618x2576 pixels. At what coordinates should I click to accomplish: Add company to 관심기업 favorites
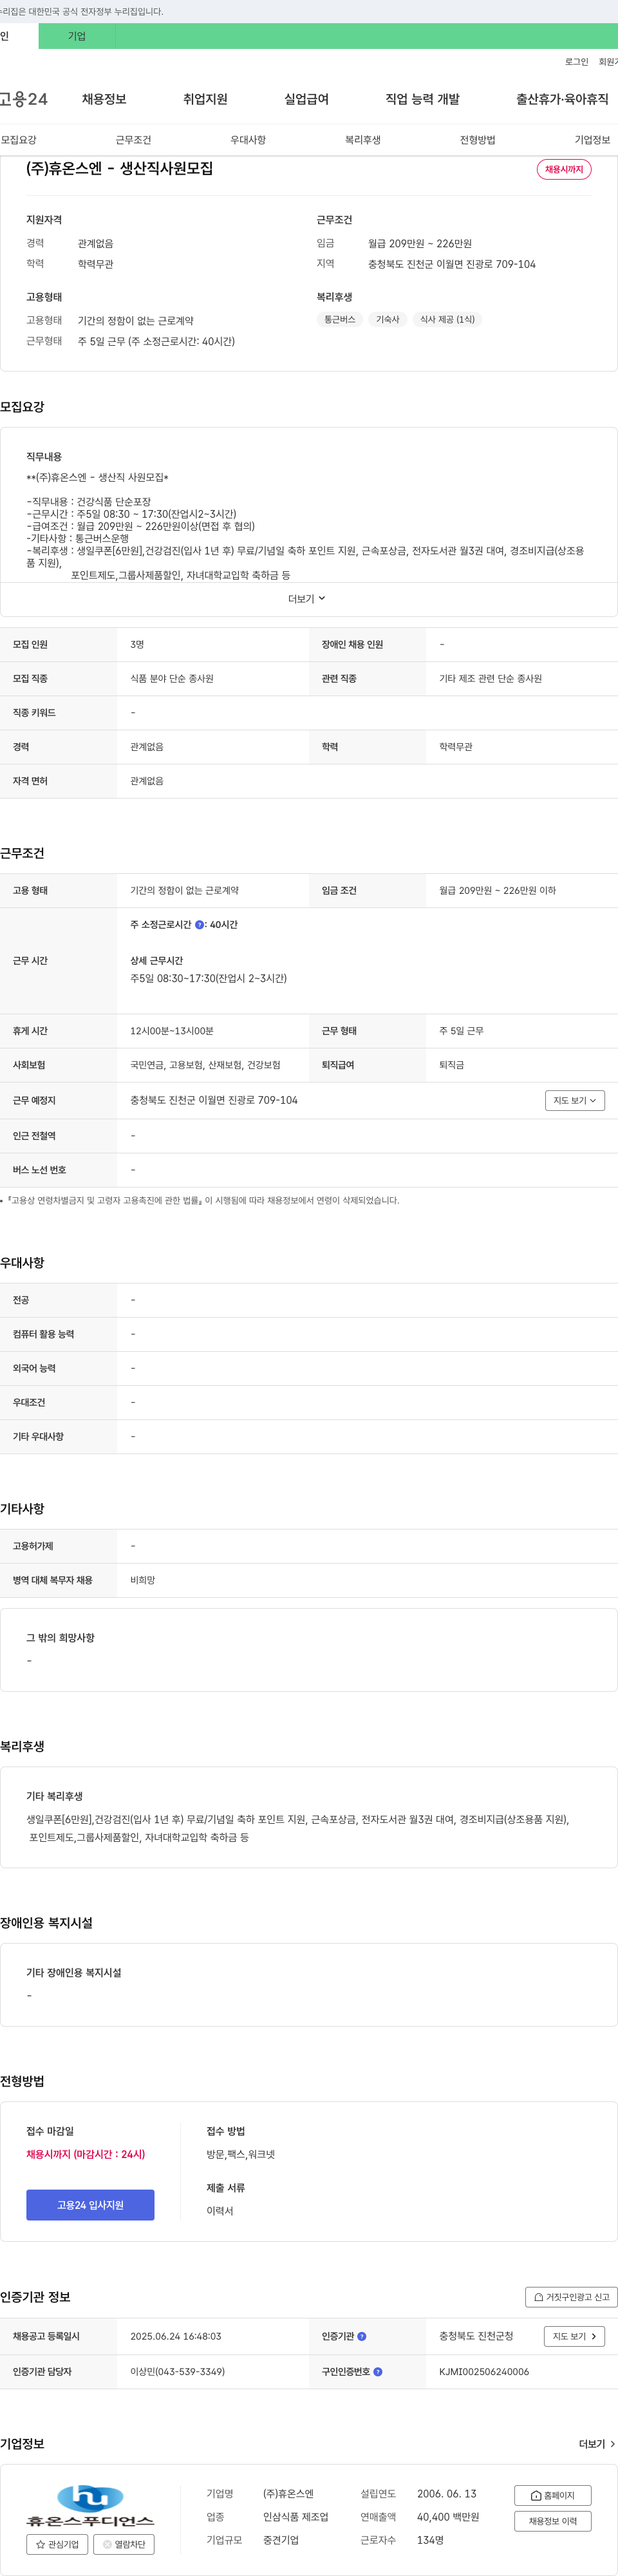tap(57, 2544)
